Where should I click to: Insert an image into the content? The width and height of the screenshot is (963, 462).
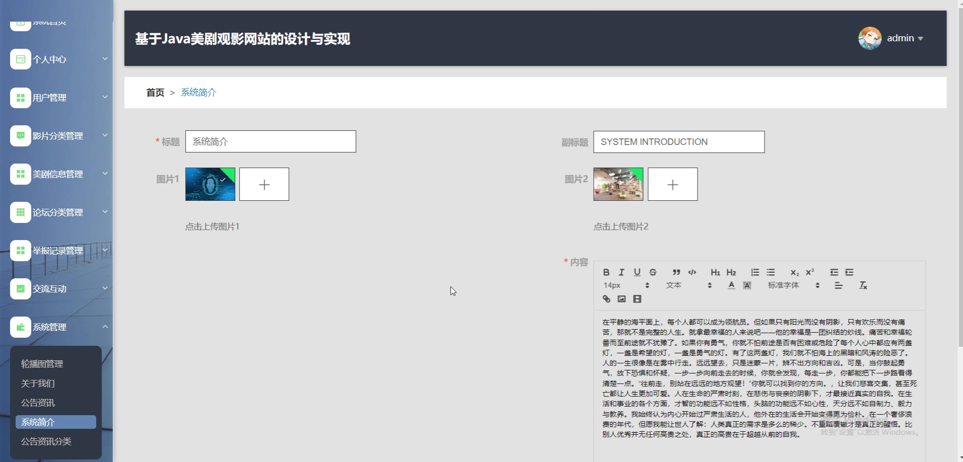point(622,299)
